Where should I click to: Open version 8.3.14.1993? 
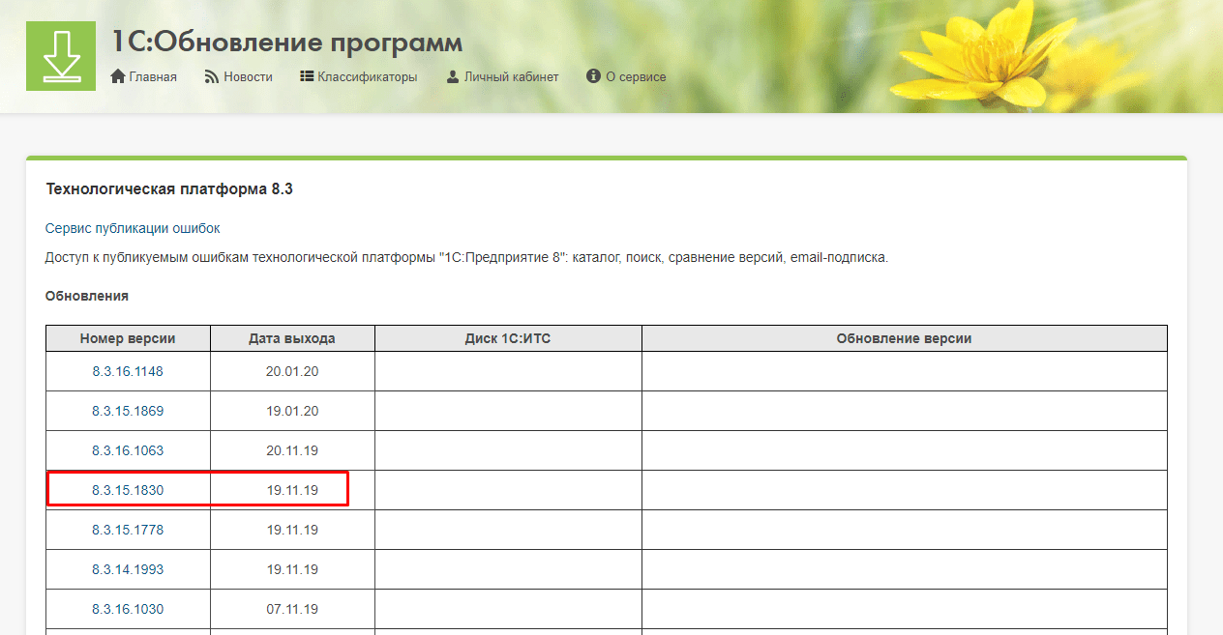click(x=128, y=569)
